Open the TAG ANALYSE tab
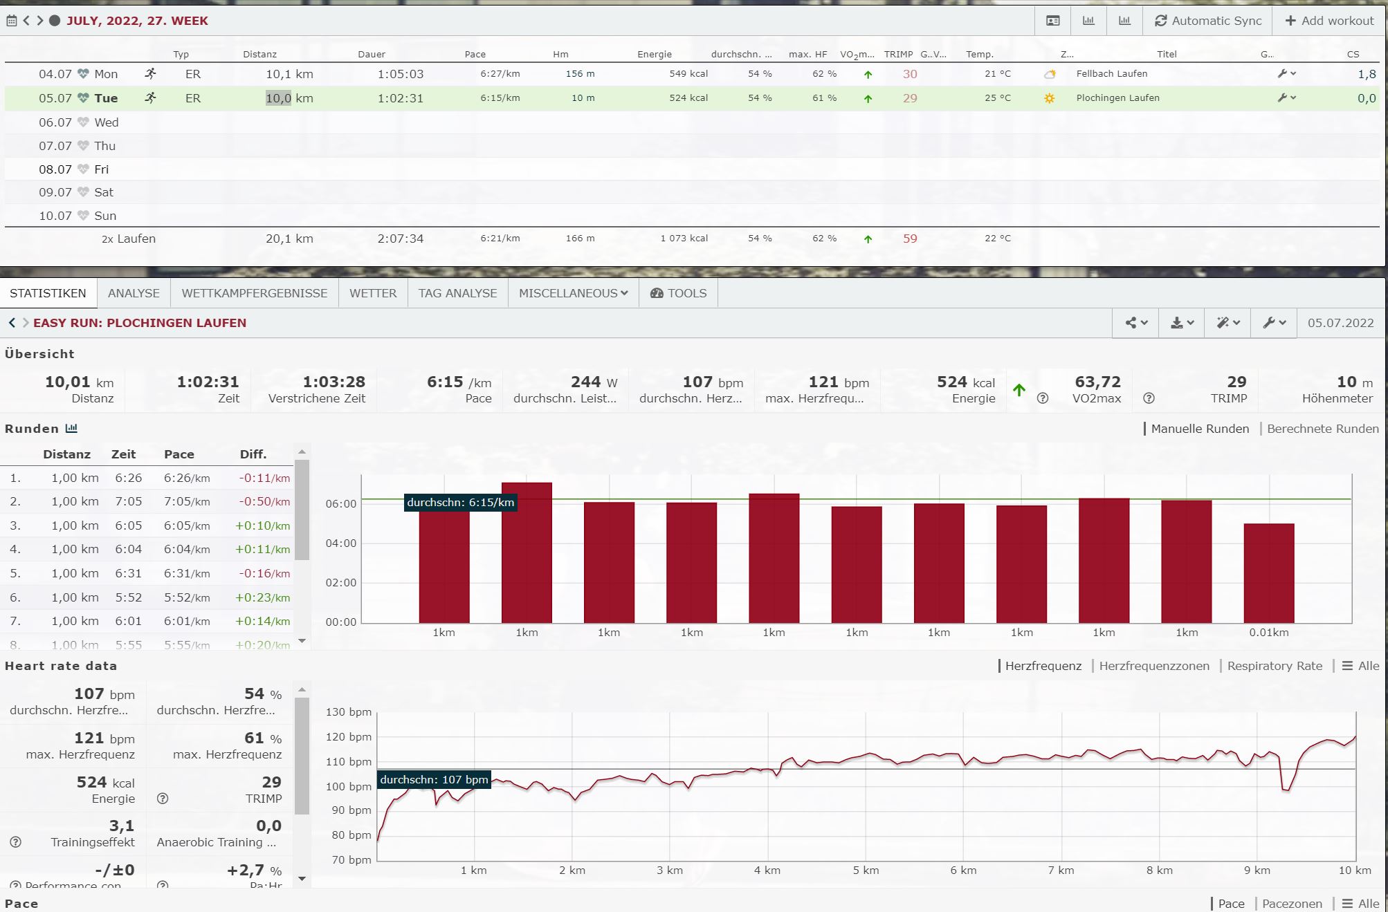Viewport: 1388px width, 912px height. pos(457,293)
